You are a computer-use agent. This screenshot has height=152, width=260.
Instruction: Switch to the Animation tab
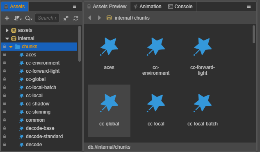(x=148, y=7)
